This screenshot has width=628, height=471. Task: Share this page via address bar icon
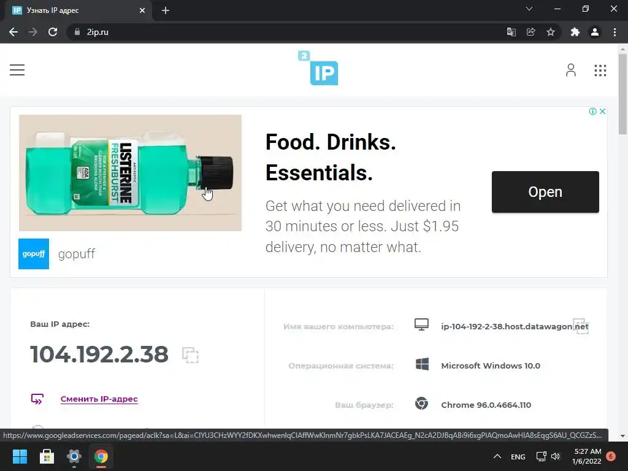pos(530,32)
